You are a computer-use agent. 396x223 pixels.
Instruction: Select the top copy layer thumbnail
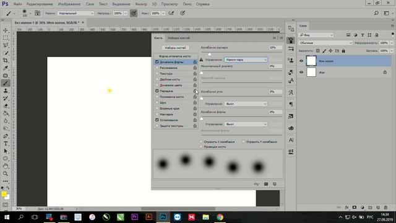(311, 61)
